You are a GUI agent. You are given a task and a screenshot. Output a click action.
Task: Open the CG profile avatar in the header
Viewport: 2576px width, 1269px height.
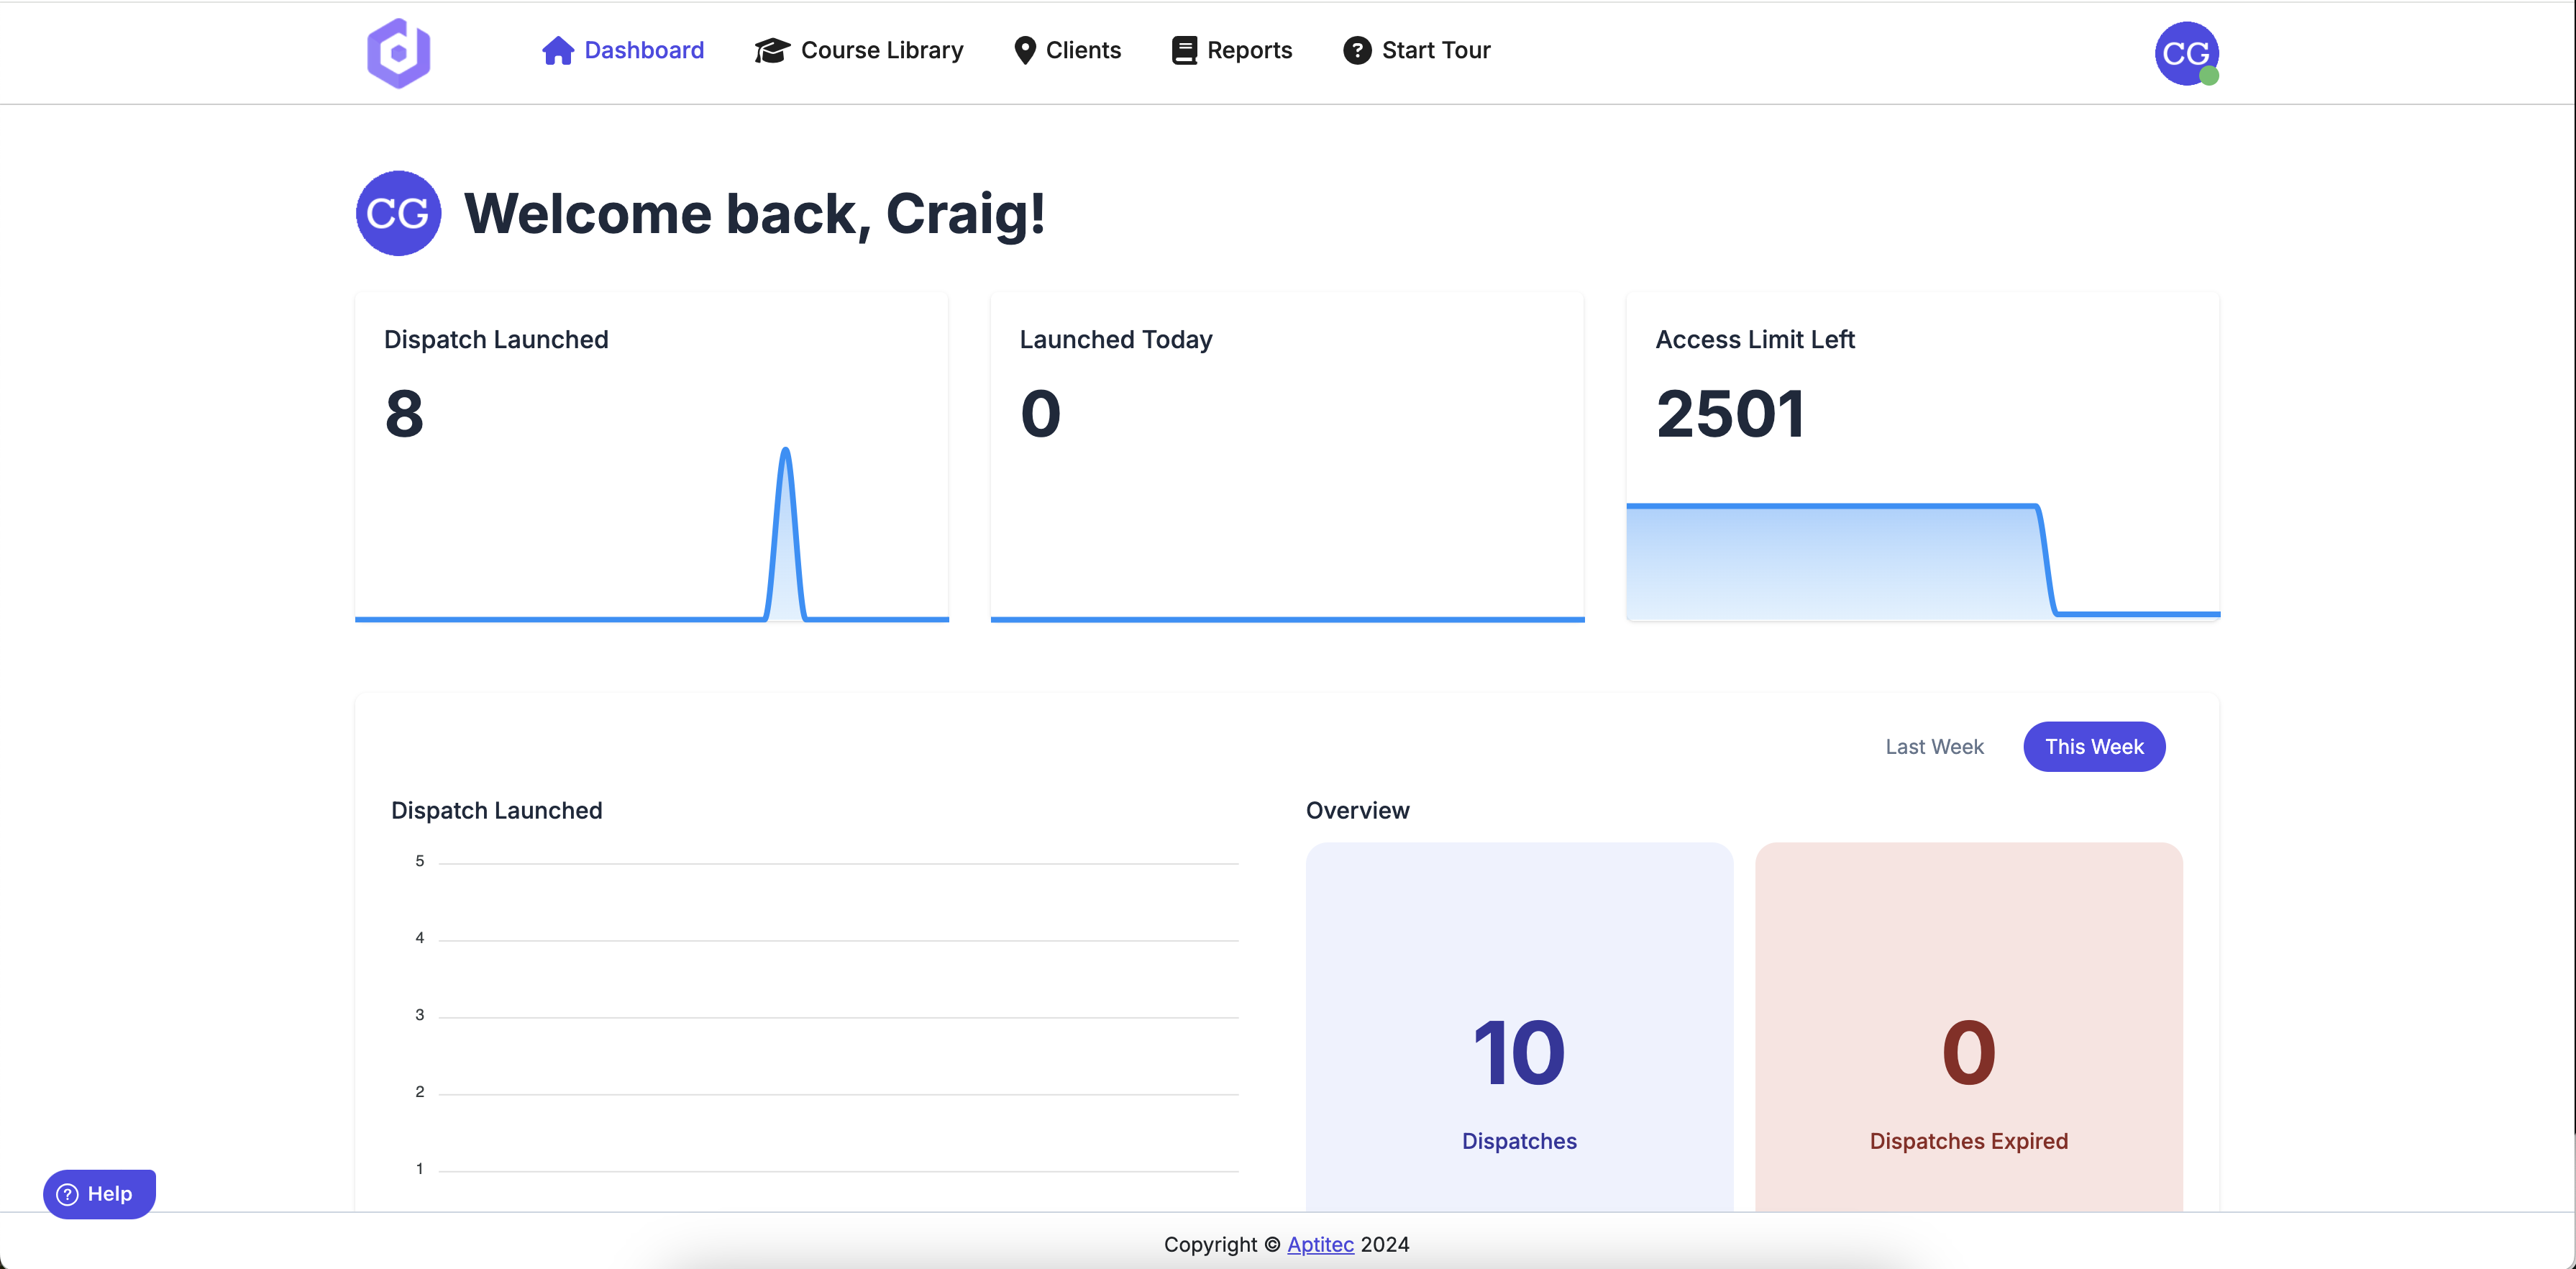point(2187,53)
